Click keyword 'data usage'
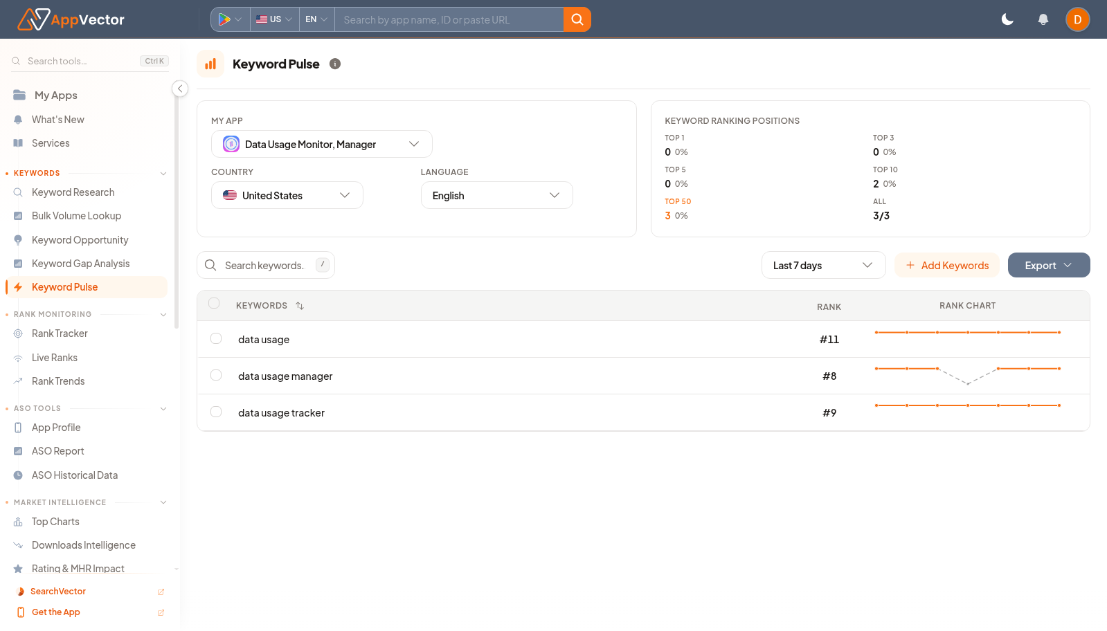Image resolution: width=1107 pixels, height=631 pixels. coord(264,340)
